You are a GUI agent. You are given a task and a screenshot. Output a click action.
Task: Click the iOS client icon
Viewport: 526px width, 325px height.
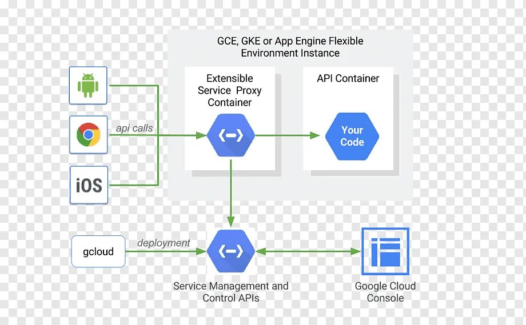[x=89, y=185]
